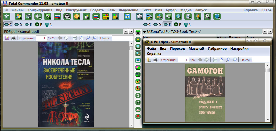Click the hard disk toolbar icon
This screenshot has height=131, width=276.
click(x=207, y=16)
